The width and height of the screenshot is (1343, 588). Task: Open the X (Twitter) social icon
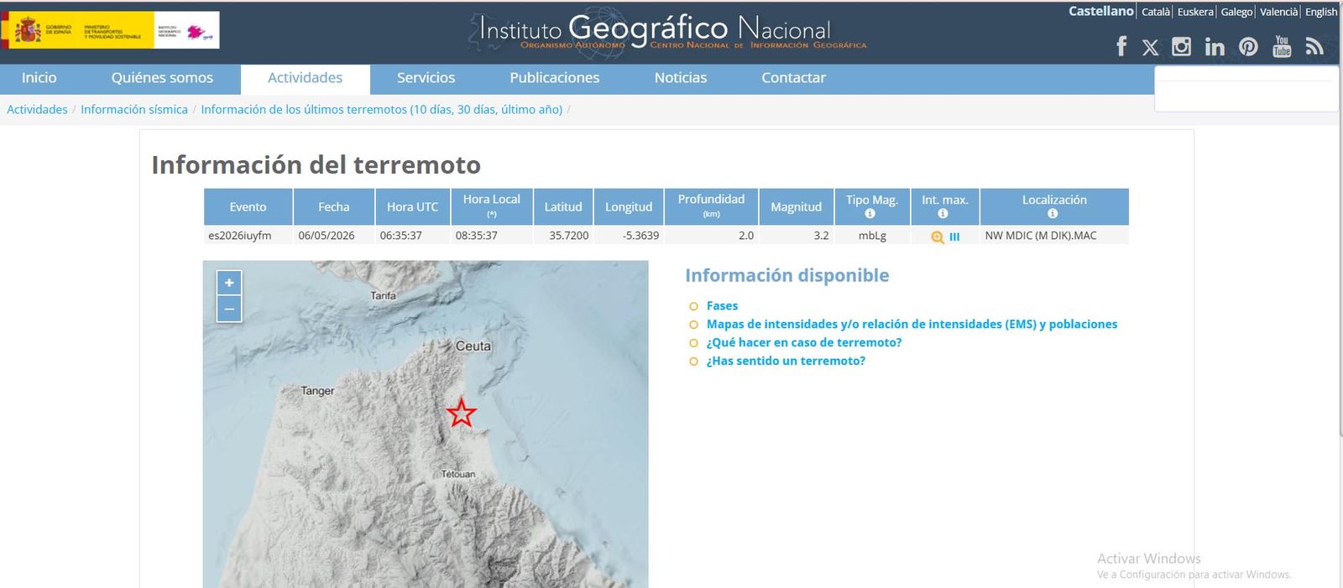click(1151, 47)
